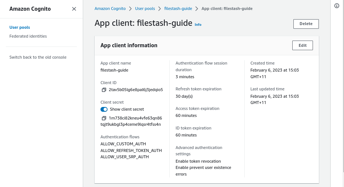Go to Amazon Cognito breadcrumb
The width and height of the screenshot is (344, 187).
(x=110, y=8)
